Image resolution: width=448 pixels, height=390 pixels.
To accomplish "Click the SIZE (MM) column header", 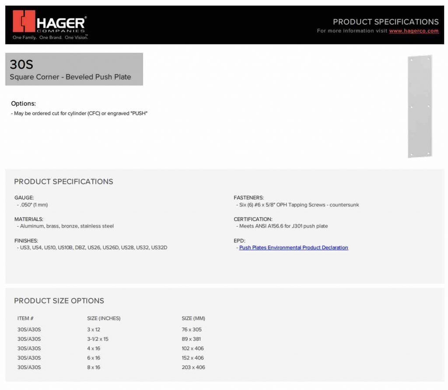I will (193, 318).
